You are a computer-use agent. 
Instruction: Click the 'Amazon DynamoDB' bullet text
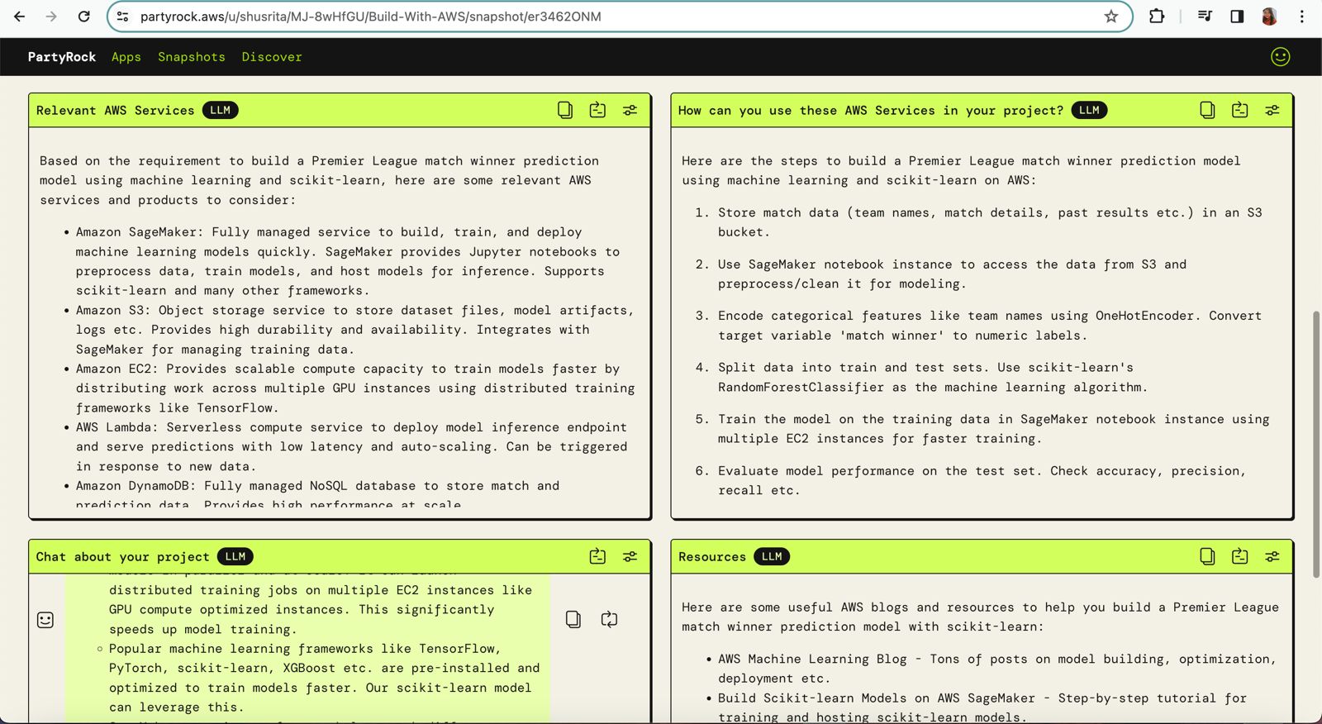point(317,494)
